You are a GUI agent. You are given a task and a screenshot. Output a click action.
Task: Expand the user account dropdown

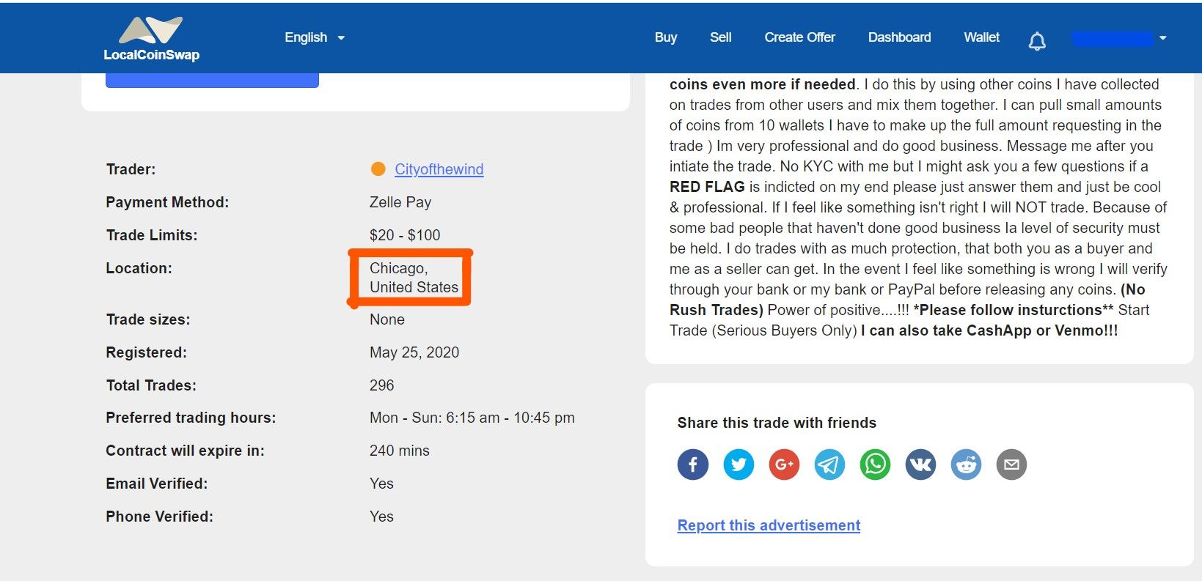tap(1119, 38)
